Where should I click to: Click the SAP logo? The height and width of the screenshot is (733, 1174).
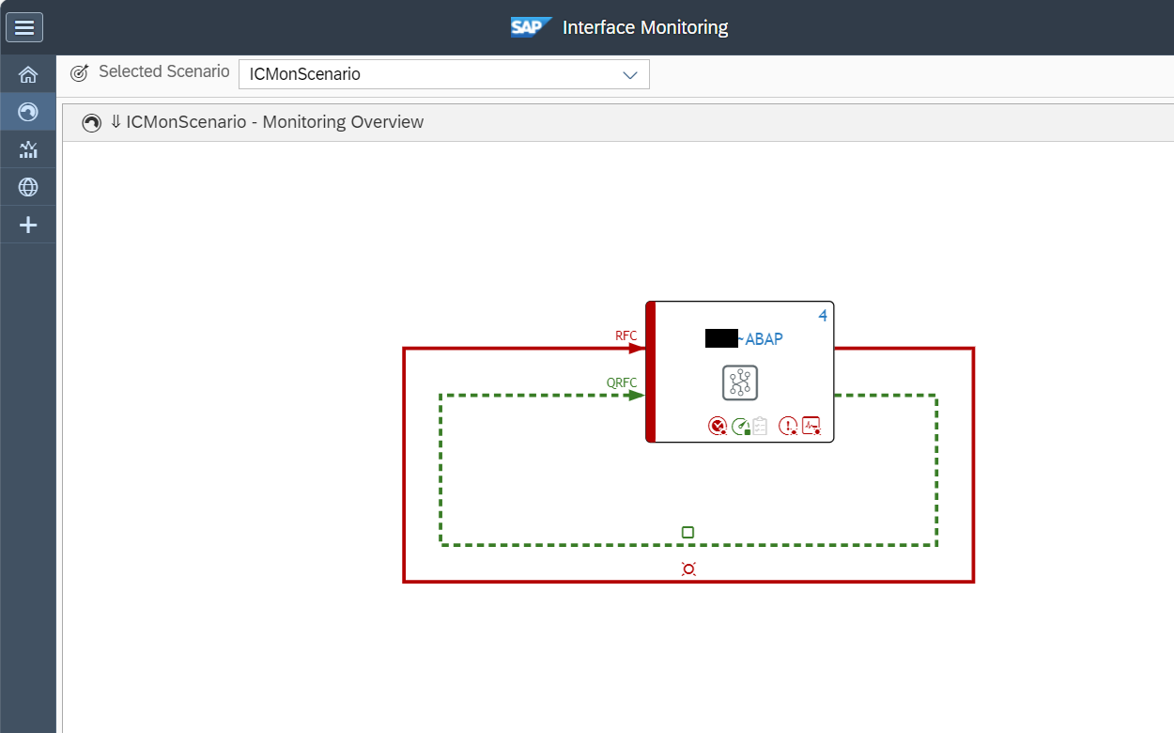pyautogui.click(x=531, y=27)
